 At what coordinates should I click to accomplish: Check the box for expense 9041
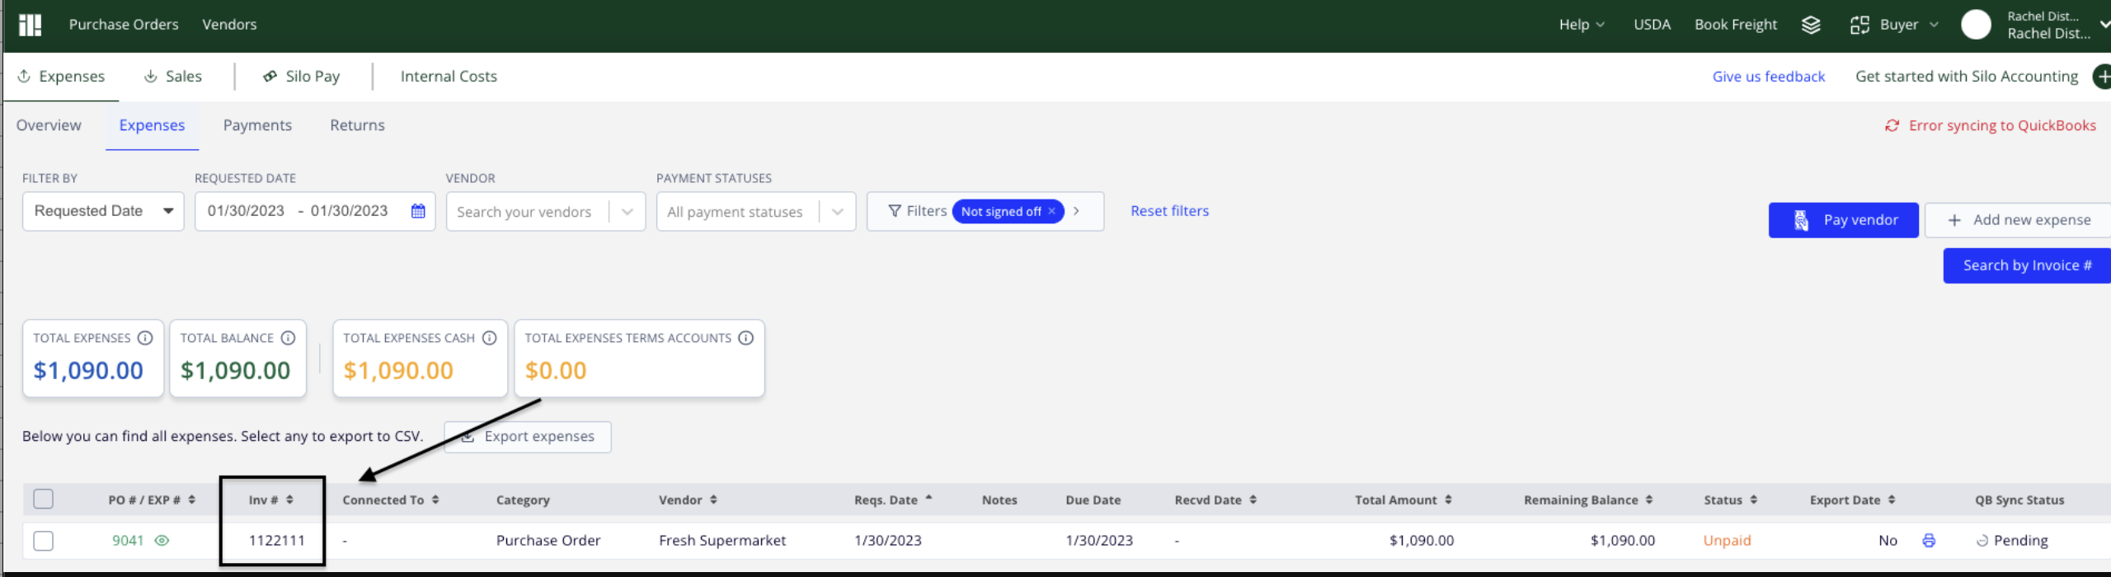pyautogui.click(x=44, y=541)
